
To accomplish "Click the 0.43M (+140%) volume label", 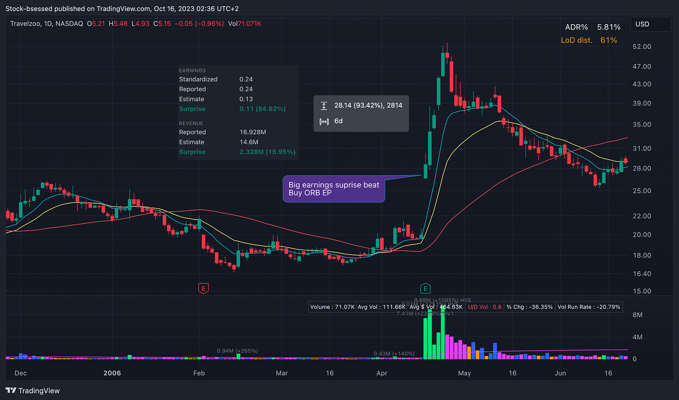I will (395, 353).
